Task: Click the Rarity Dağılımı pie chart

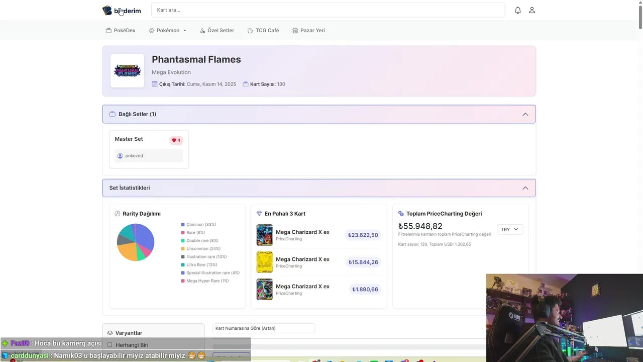Action: [136, 242]
